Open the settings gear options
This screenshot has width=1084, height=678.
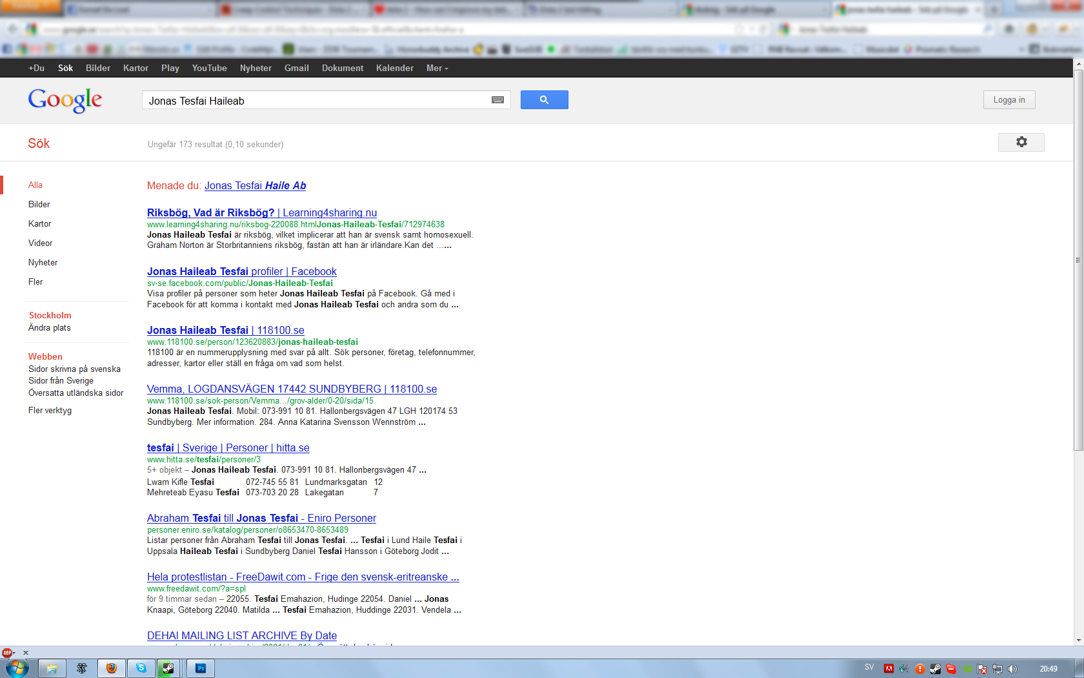click(x=1021, y=142)
